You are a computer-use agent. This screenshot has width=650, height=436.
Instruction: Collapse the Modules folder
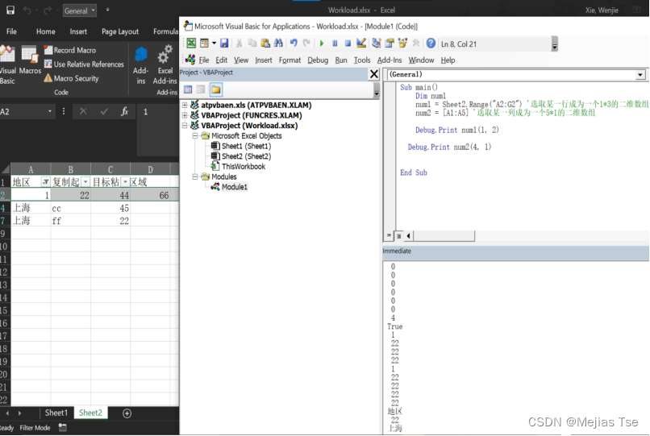point(195,176)
